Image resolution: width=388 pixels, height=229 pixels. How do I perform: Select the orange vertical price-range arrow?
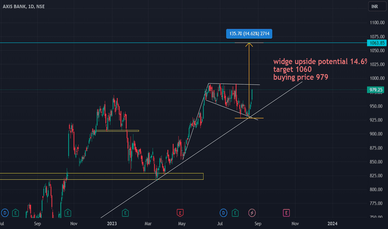tap(249, 80)
